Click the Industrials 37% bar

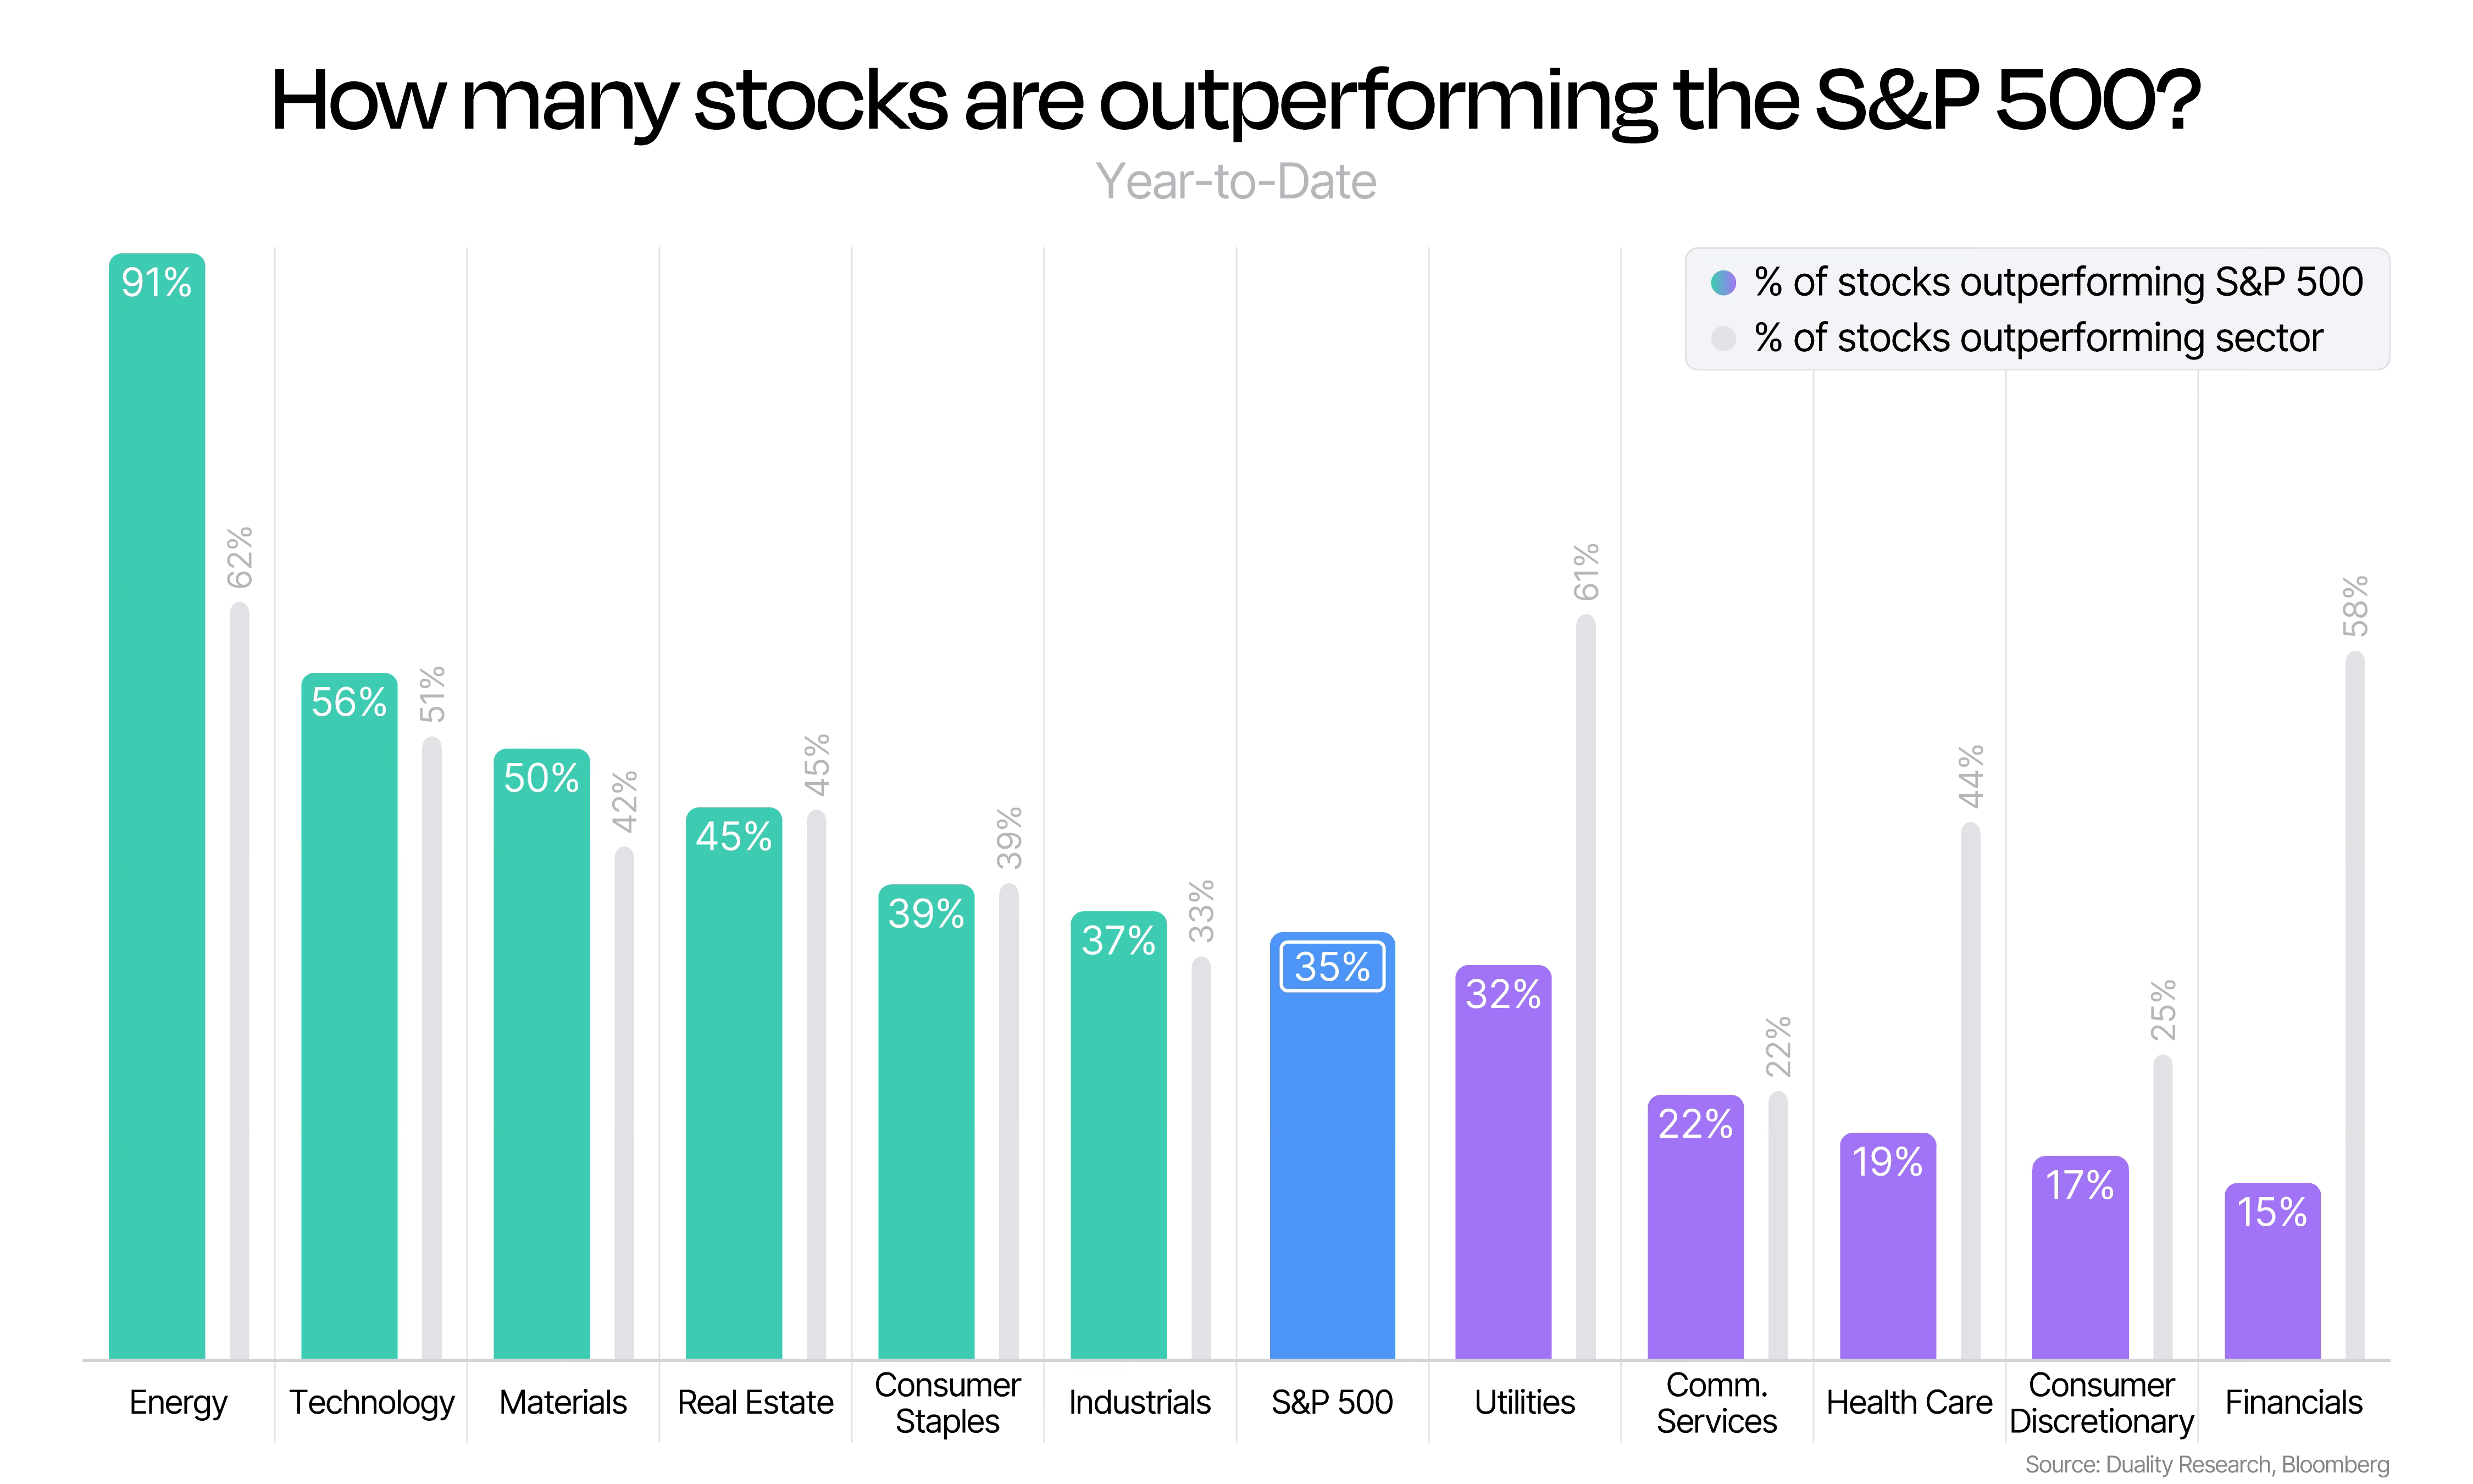[1118, 1135]
